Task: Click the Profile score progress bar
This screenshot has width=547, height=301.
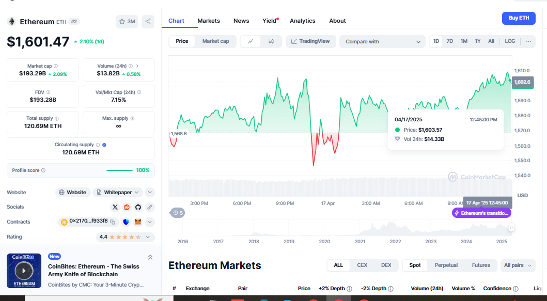Action: (119, 170)
